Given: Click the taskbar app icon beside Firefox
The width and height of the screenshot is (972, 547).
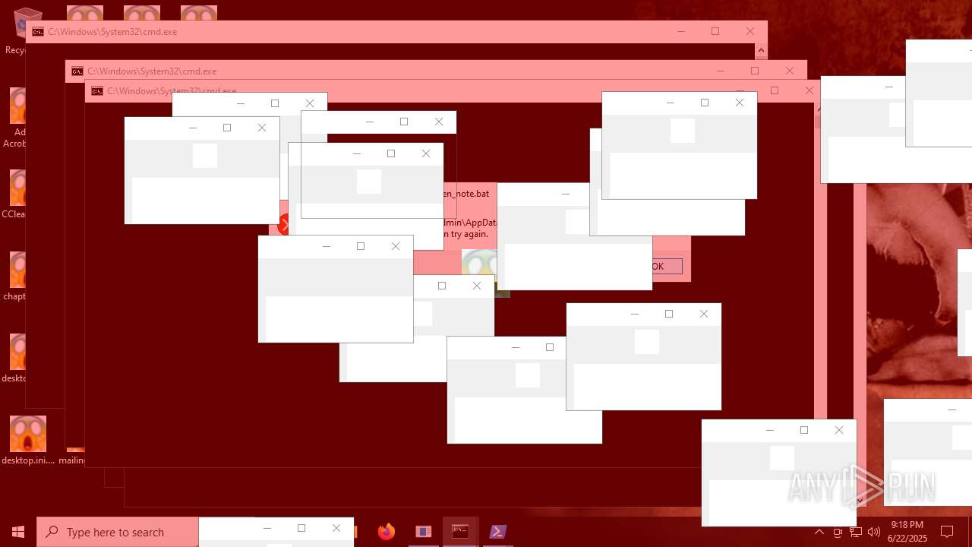Looking at the screenshot, I should pyautogui.click(x=424, y=532).
